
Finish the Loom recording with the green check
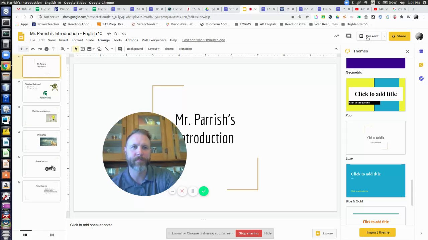(x=204, y=191)
